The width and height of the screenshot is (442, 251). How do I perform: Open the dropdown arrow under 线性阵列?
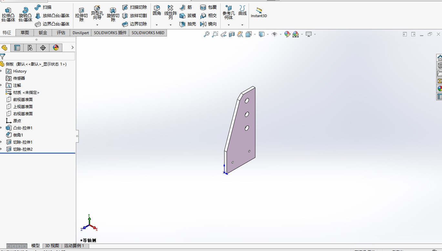pyautogui.click(x=170, y=25)
